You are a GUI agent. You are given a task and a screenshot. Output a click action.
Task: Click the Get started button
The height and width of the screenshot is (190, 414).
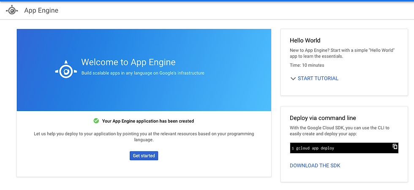144,156
